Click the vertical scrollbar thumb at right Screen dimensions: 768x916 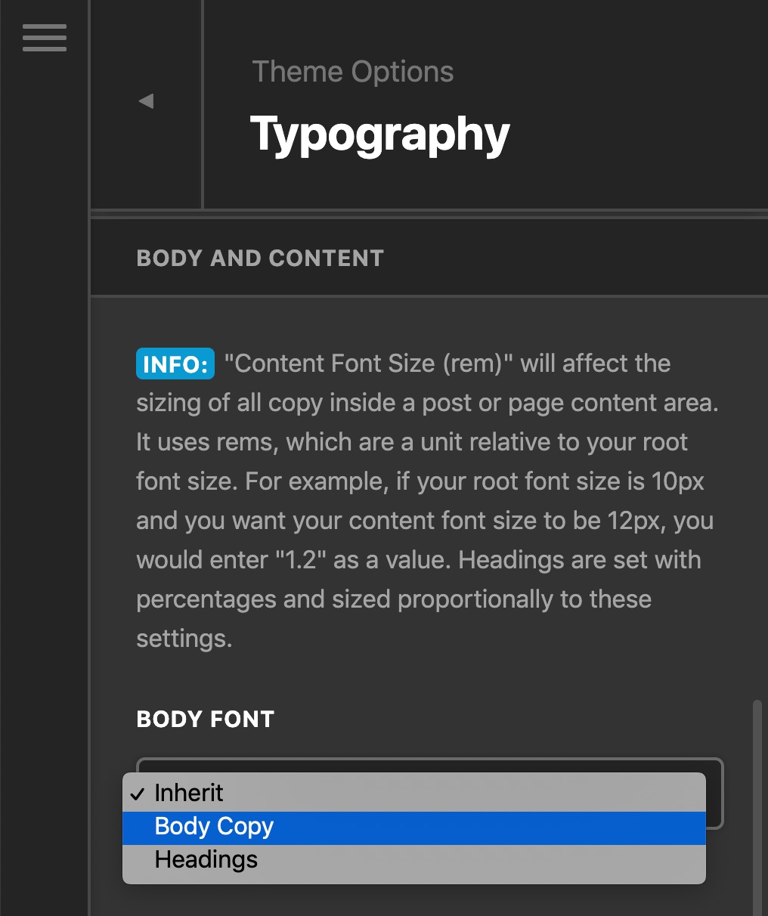tap(757, 807)
